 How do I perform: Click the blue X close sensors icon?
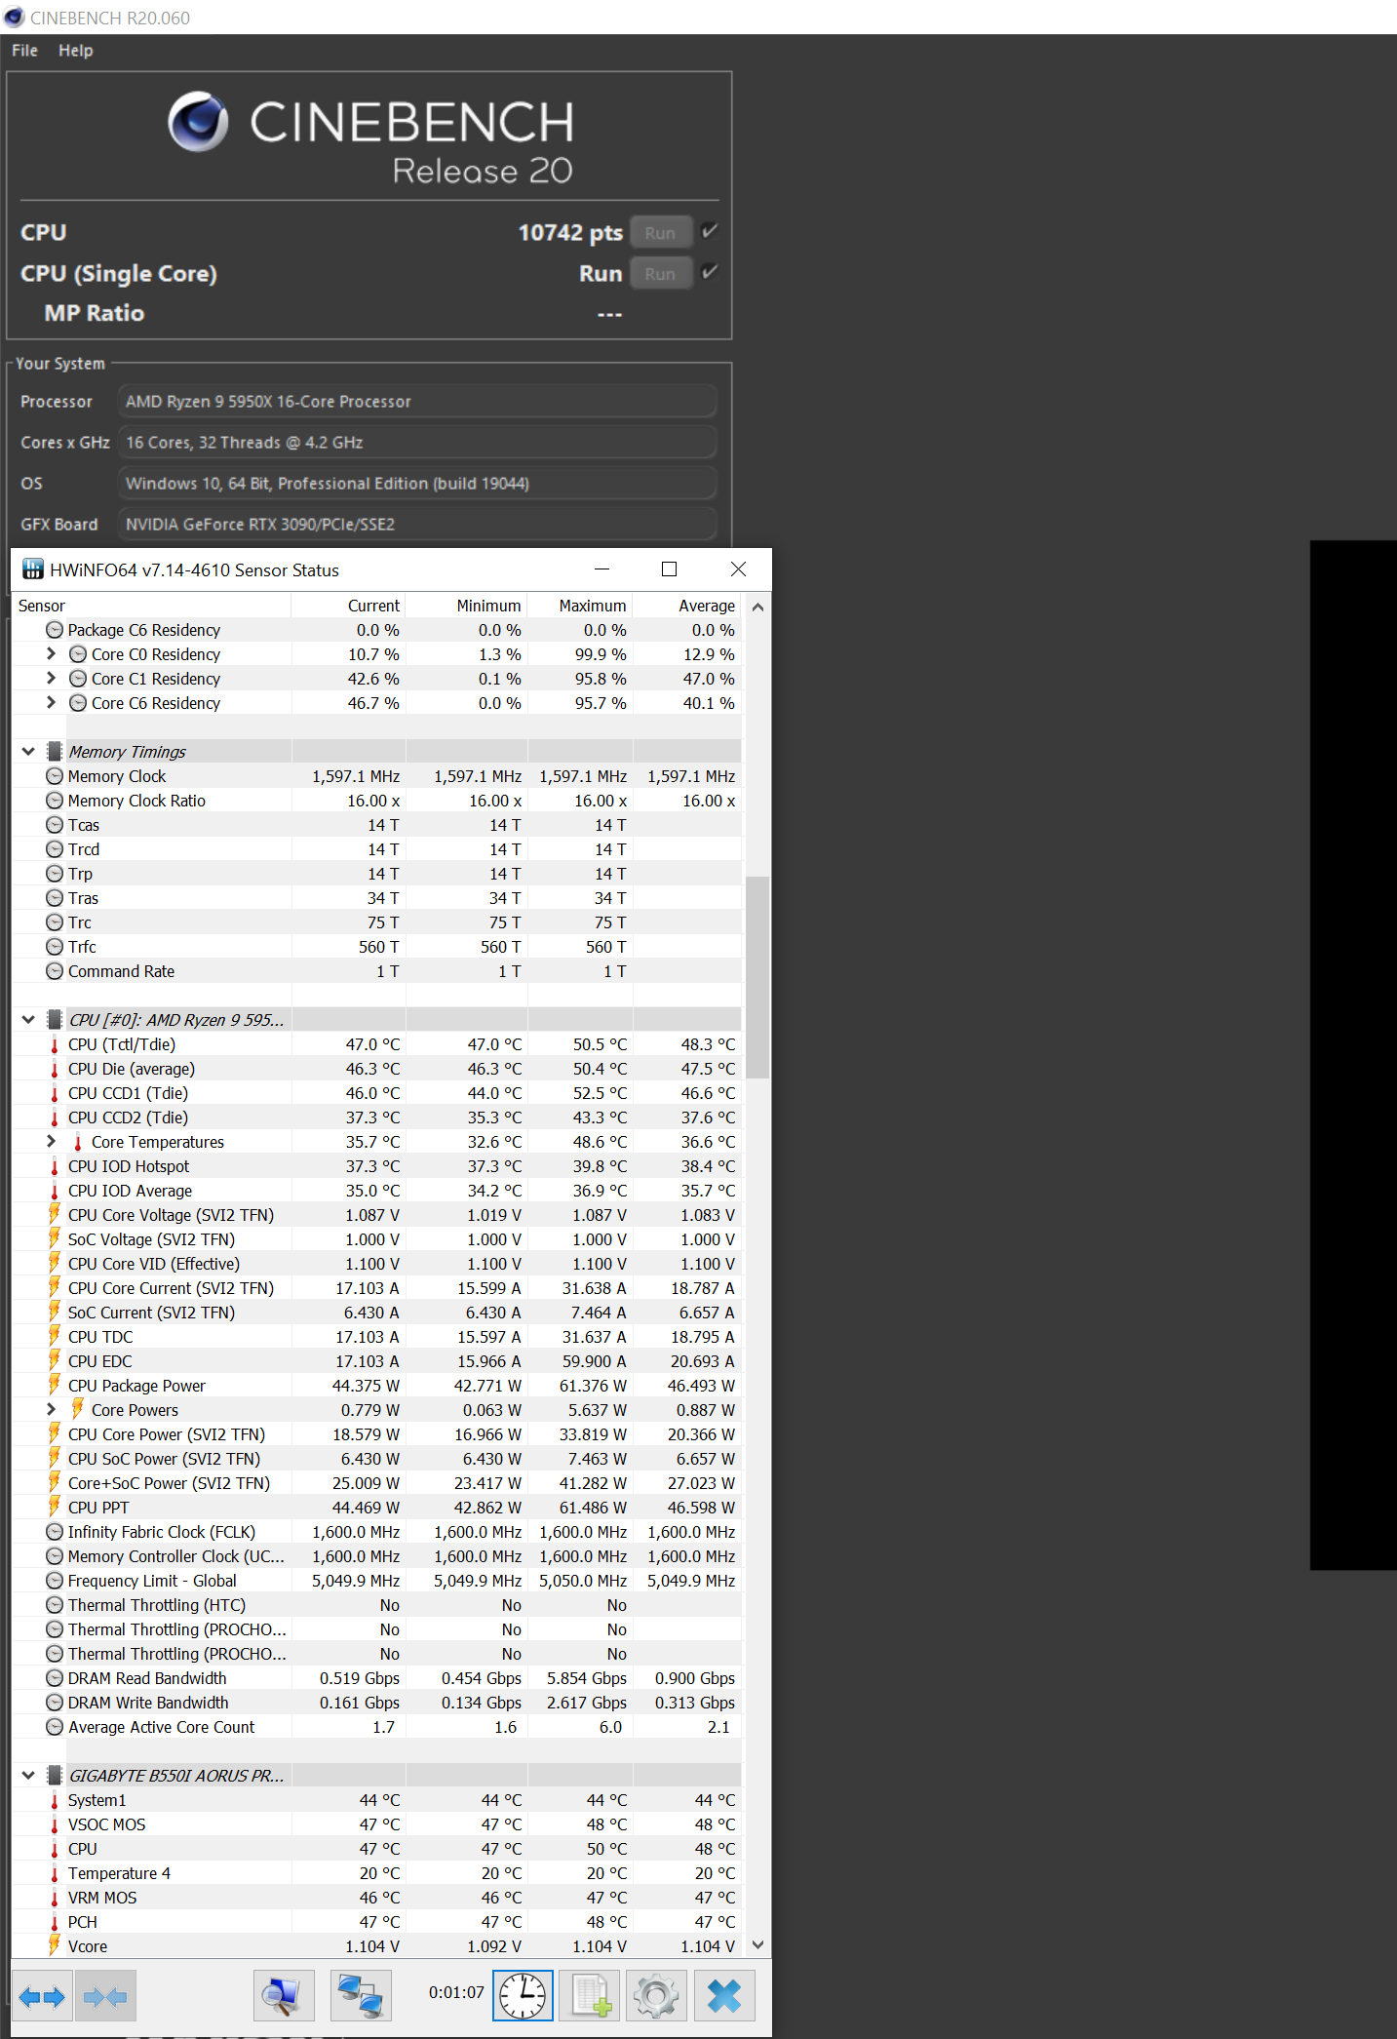[x=724, y=1996]
